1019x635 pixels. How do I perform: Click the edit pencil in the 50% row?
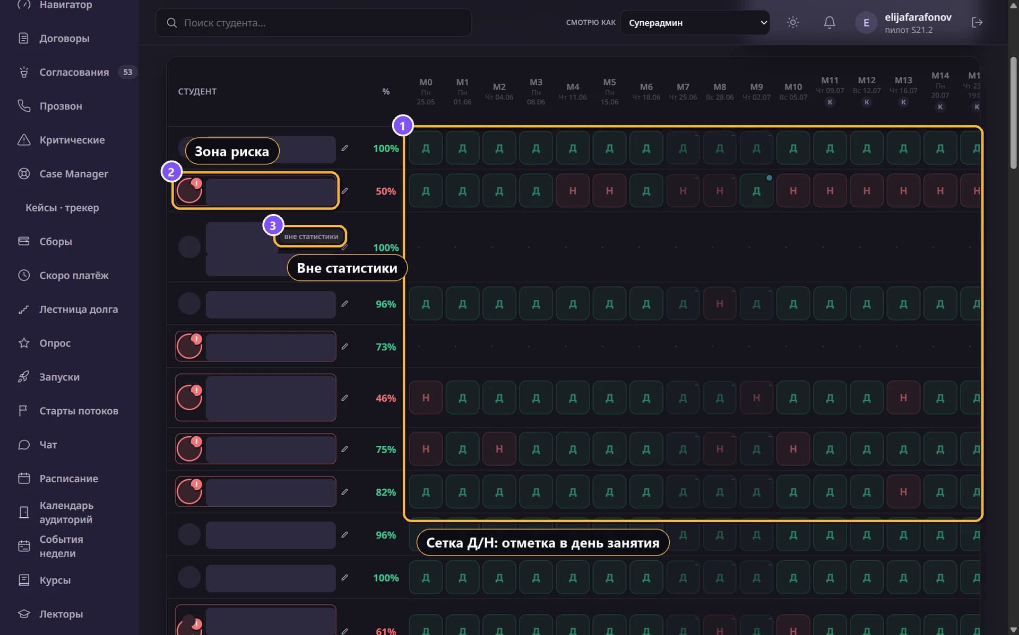344,191
